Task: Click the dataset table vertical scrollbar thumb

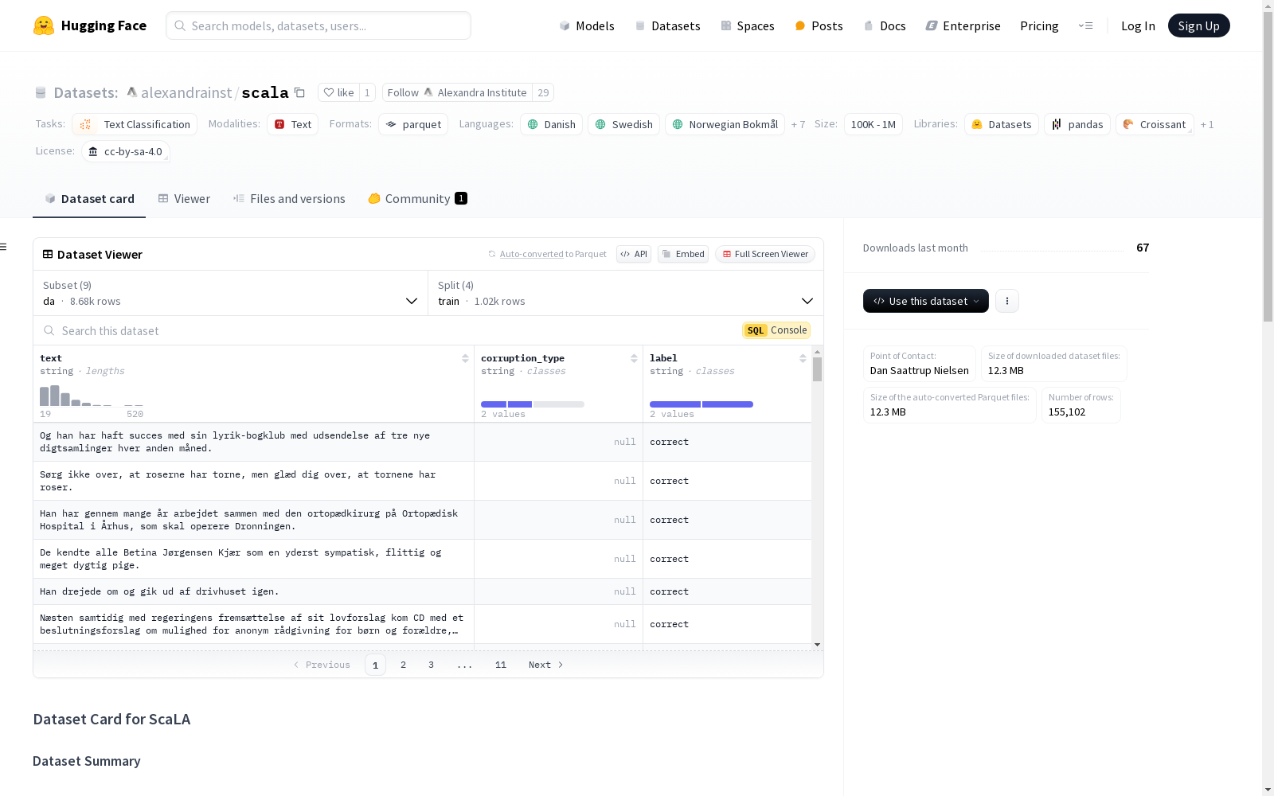Action: (x=817, y=369)
